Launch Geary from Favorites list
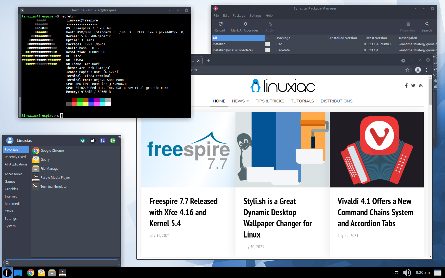Screen dimensions: 445x278 [75, 160]
